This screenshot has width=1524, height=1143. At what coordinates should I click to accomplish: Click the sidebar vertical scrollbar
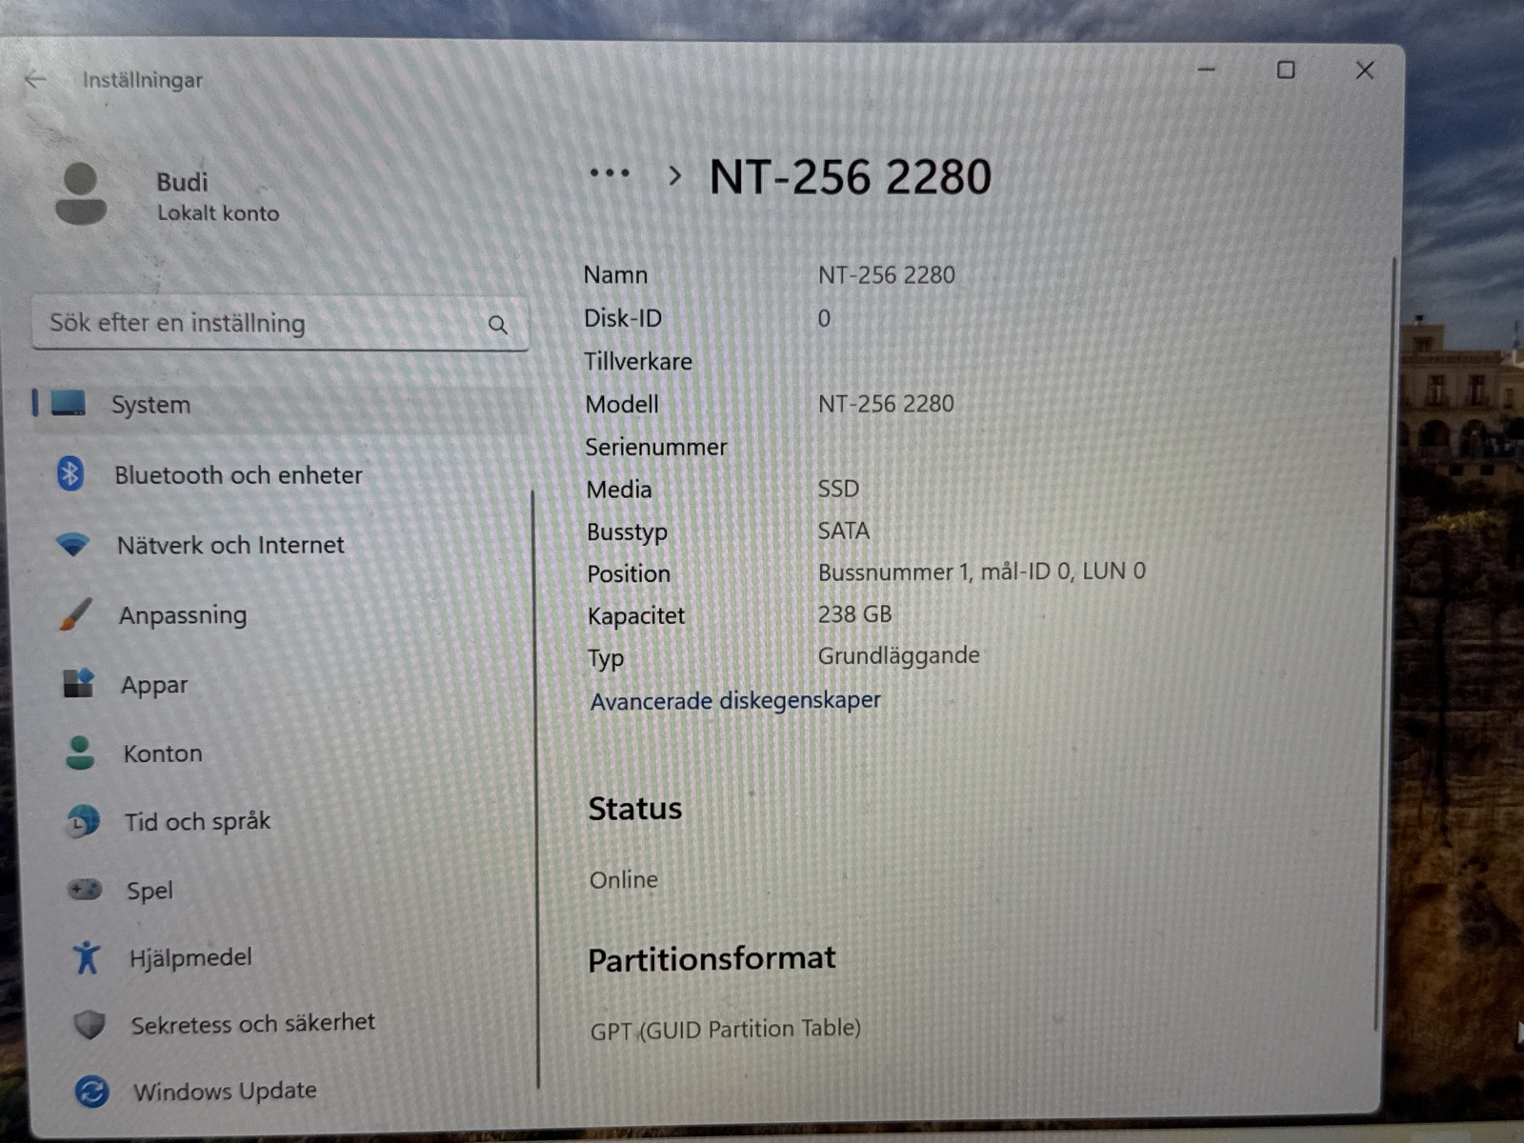click(x=534, y=789)
